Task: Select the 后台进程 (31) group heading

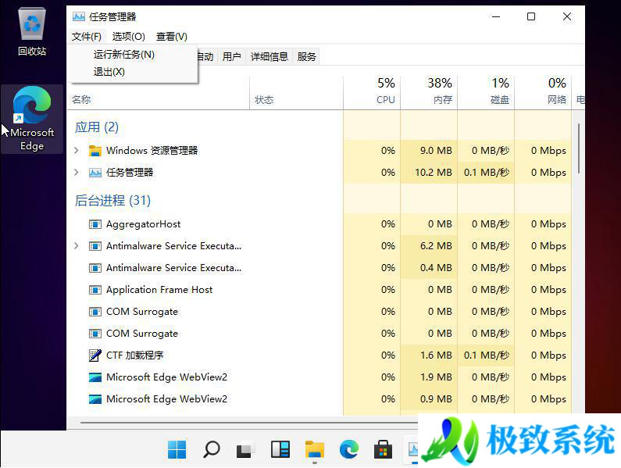Action: [112, 201]
